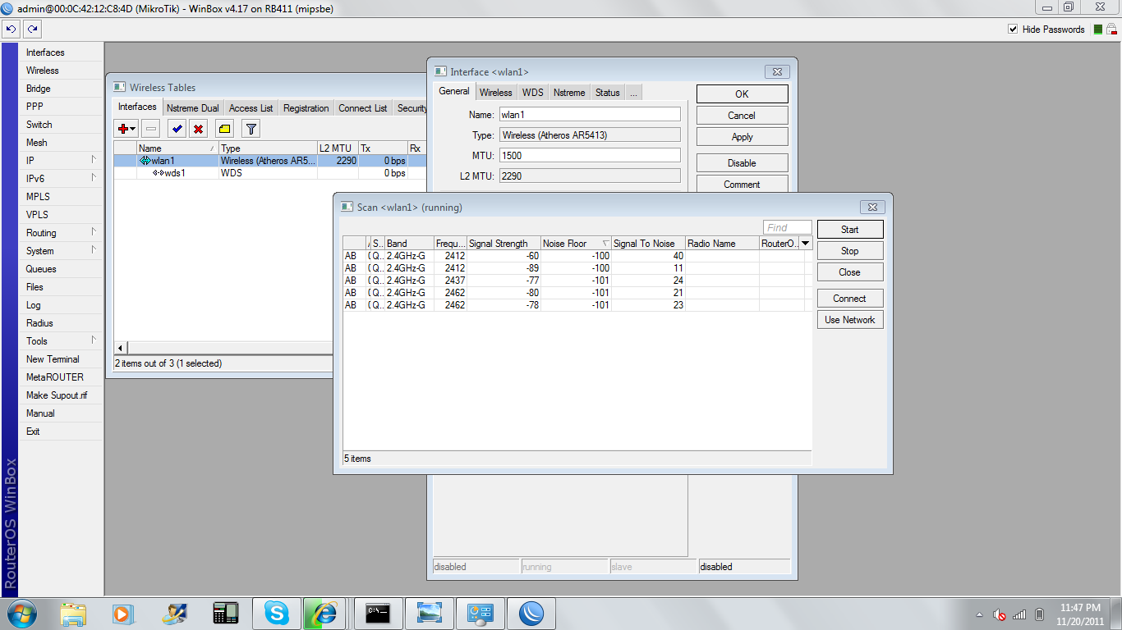Image resolution: width=1122 pixels, height=630 pixels.
Task: Show more tabs via the ellipsis tab
Action: [633, 93]
